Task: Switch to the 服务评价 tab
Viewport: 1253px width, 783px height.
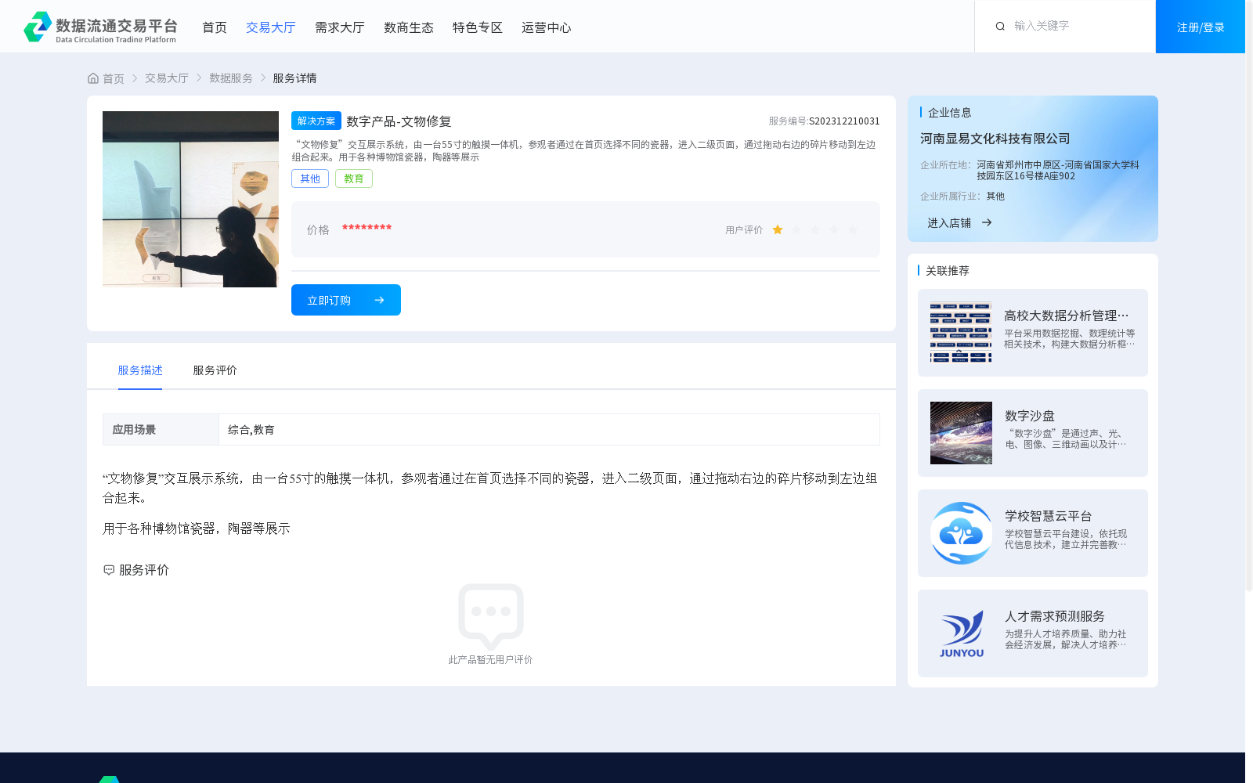Action: click(215, 370)
